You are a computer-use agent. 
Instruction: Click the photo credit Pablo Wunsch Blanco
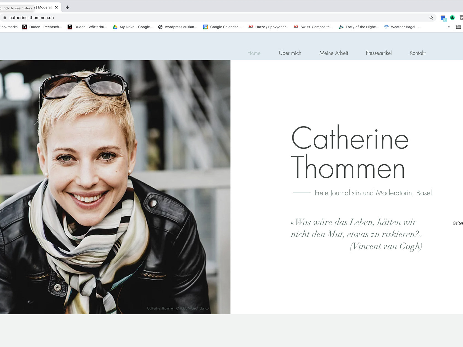point(178,308)
